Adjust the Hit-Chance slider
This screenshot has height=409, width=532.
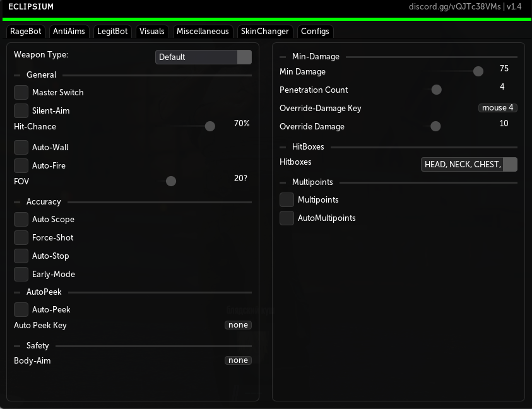210,126
